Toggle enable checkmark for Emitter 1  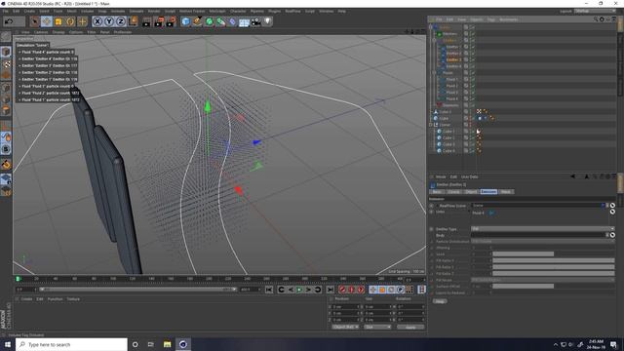473,47
